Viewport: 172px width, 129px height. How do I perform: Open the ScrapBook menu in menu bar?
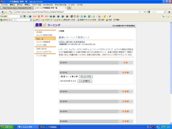point(48,5)
